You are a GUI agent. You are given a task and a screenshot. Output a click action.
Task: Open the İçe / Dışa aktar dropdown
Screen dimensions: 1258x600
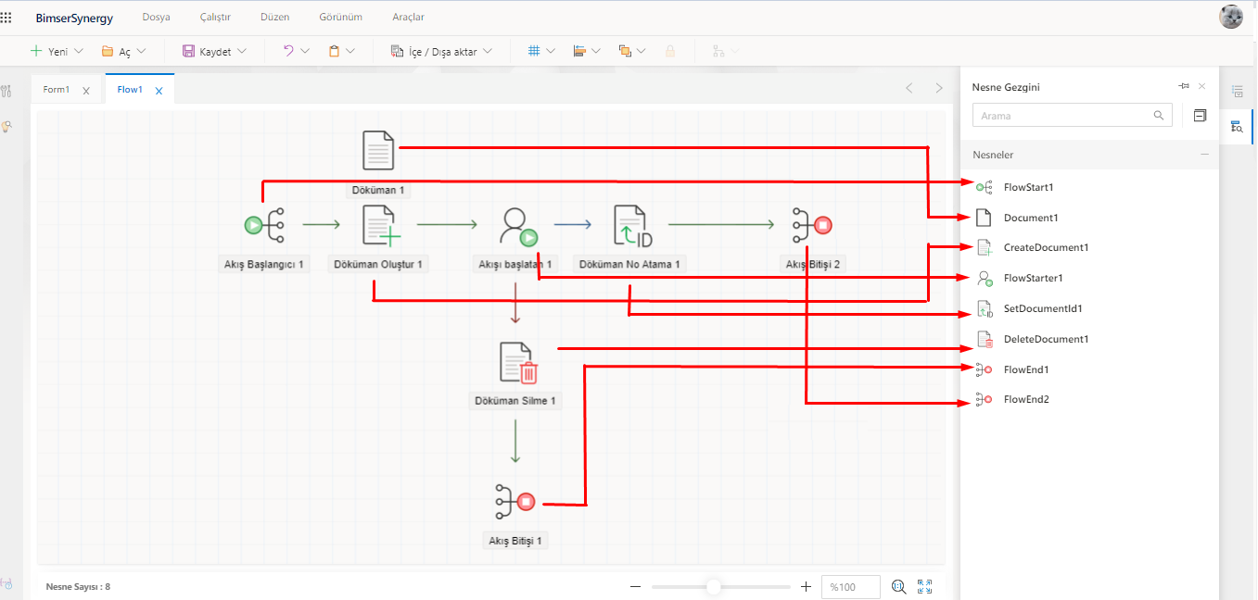(488, 52)
